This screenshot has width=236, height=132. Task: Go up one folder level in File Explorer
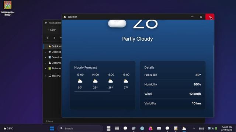(x=61, y=38)
